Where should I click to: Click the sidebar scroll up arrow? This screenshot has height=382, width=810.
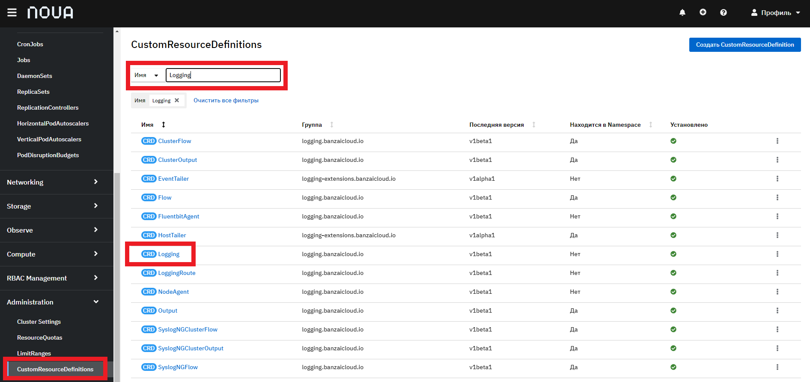pos(117,31)
